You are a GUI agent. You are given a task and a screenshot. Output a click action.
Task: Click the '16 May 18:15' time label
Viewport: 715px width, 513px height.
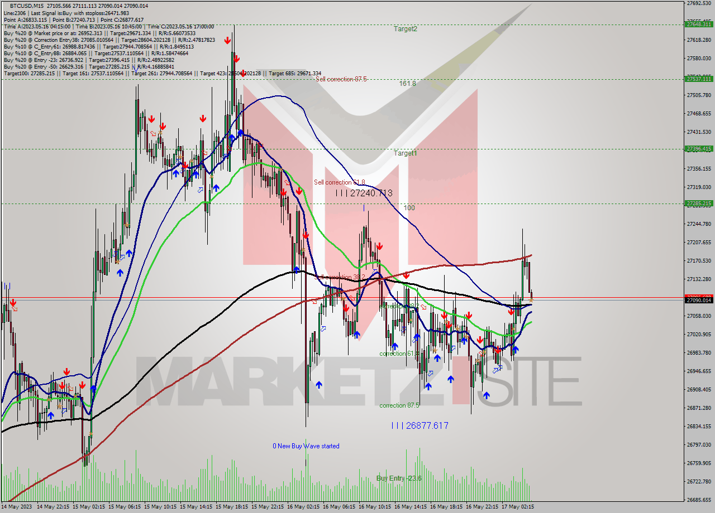[x=447, y=507]
